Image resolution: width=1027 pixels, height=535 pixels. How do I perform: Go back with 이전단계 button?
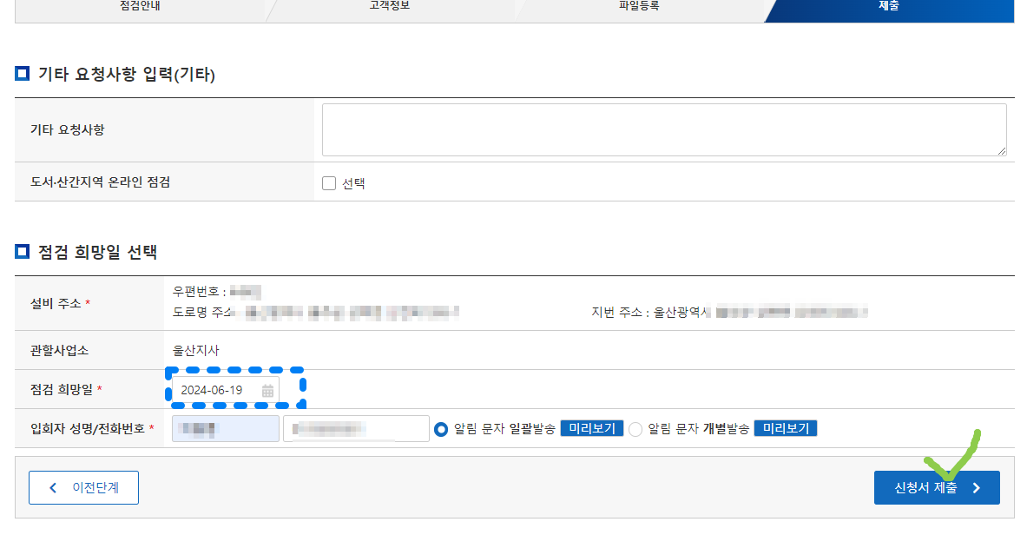(x=84, y=488)
